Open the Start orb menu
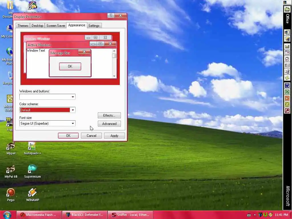Viewport: 292px width, 219px height. pos(7,215)
